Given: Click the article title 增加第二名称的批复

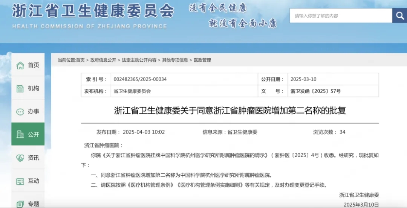Looking at the screenshot, I should (230, 111).
